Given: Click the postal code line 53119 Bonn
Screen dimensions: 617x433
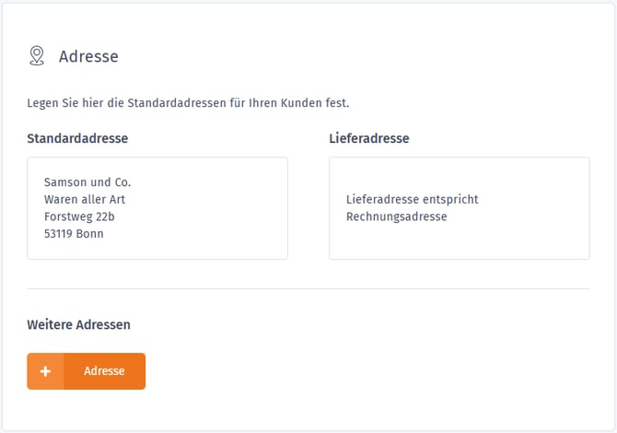Looking at the screenshot, I should coord(74,234).
